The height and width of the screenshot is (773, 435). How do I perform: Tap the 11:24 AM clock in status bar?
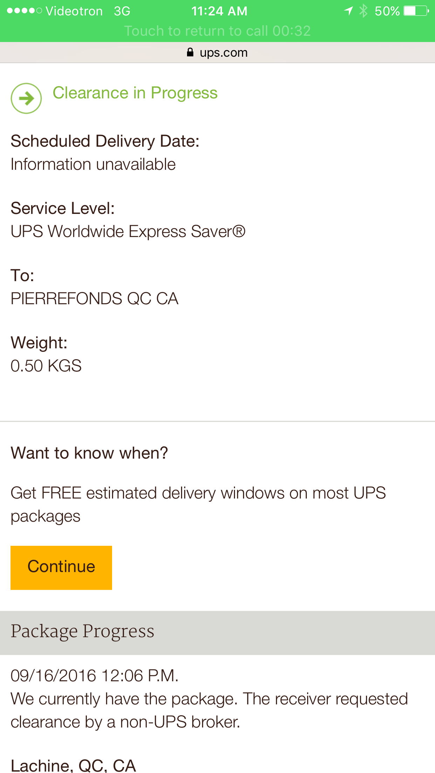219,11
